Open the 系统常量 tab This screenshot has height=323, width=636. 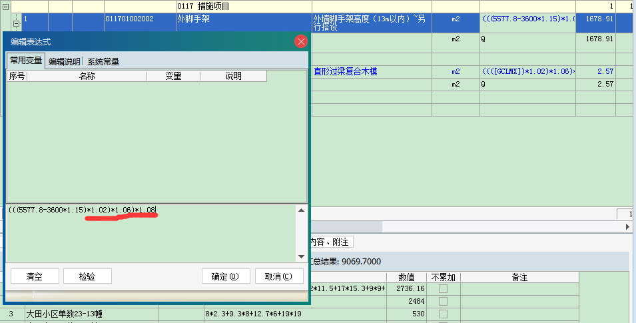click(103, 62)
